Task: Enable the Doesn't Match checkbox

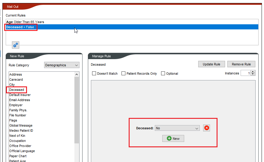Action: coord(94,73)
